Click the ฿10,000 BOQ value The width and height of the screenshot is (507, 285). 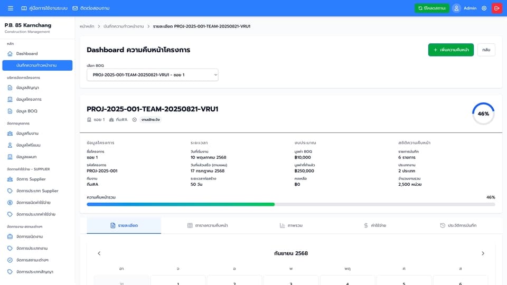coord(302,157)
